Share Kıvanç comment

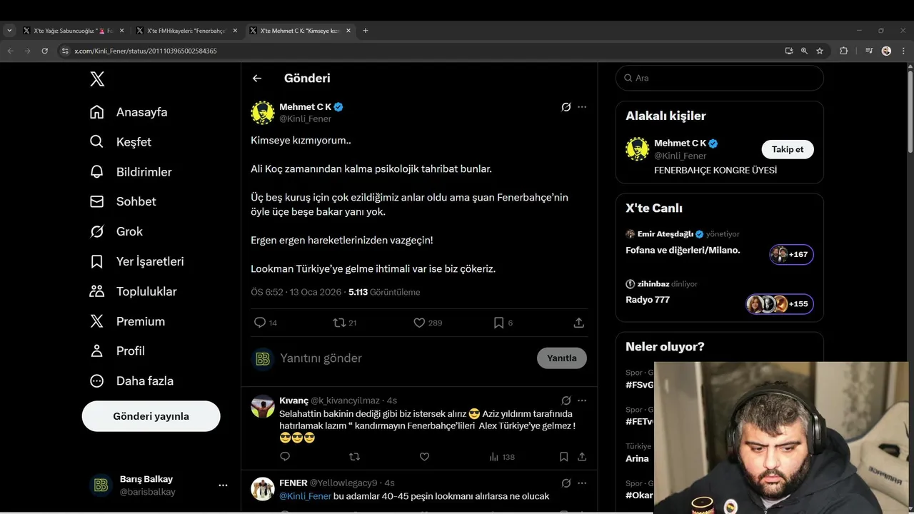(582, 457)
